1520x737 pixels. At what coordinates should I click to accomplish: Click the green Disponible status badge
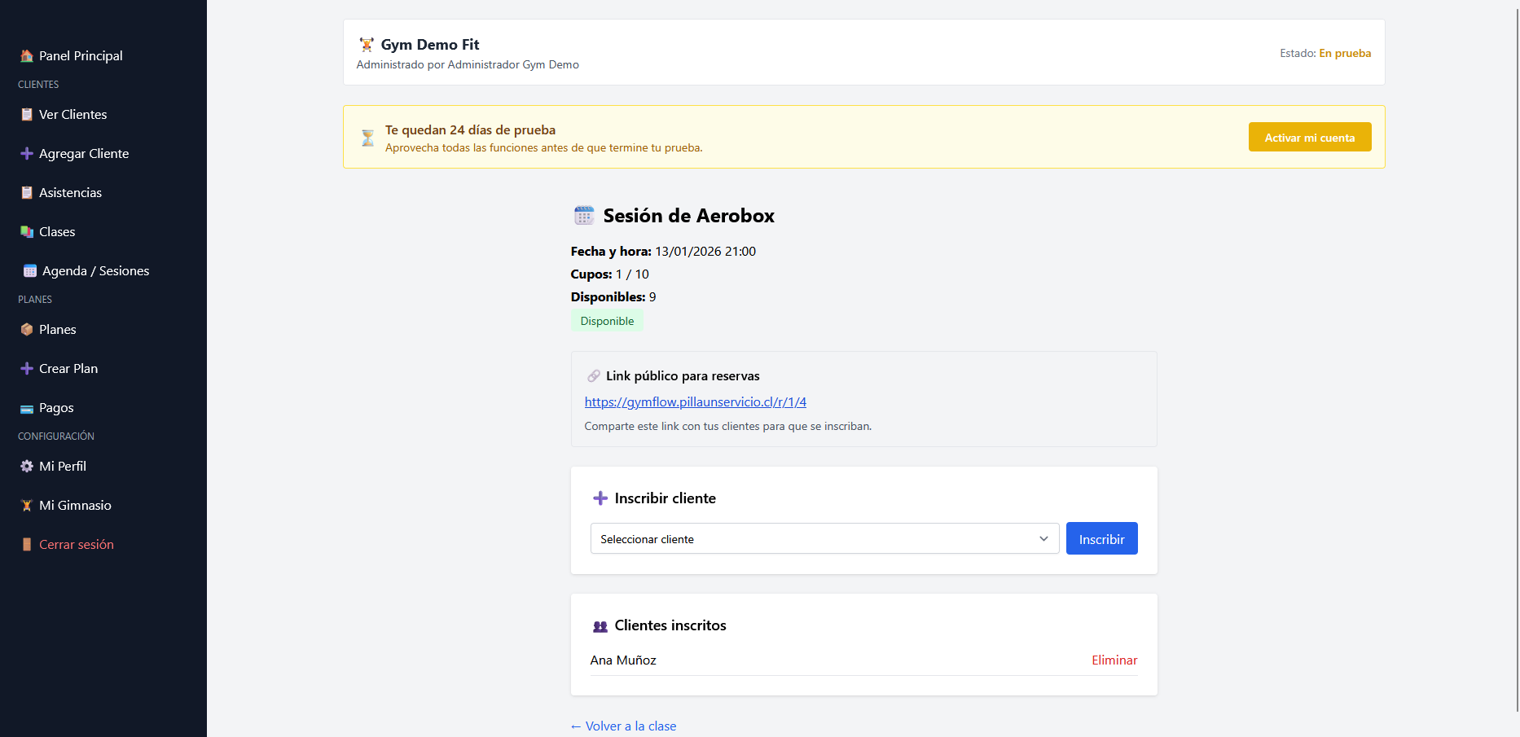pyautogui.click(x=607, y=321)
